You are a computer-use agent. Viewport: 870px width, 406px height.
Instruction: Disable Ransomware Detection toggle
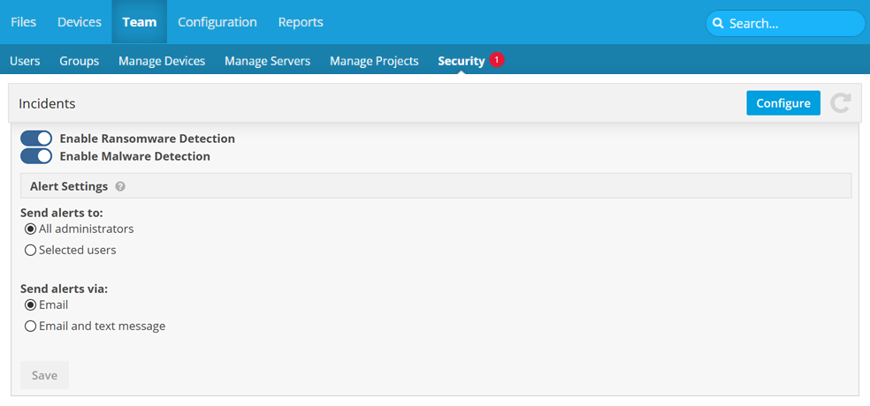click(36, 139)
